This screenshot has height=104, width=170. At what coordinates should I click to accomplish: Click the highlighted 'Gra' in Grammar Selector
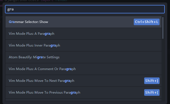click(x=12, y=22)
